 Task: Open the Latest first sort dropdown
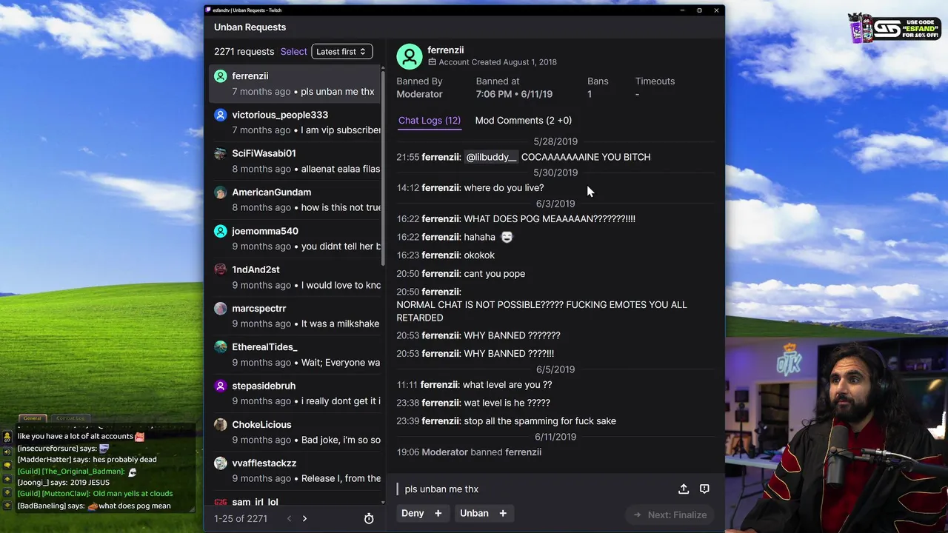[341, 52]
